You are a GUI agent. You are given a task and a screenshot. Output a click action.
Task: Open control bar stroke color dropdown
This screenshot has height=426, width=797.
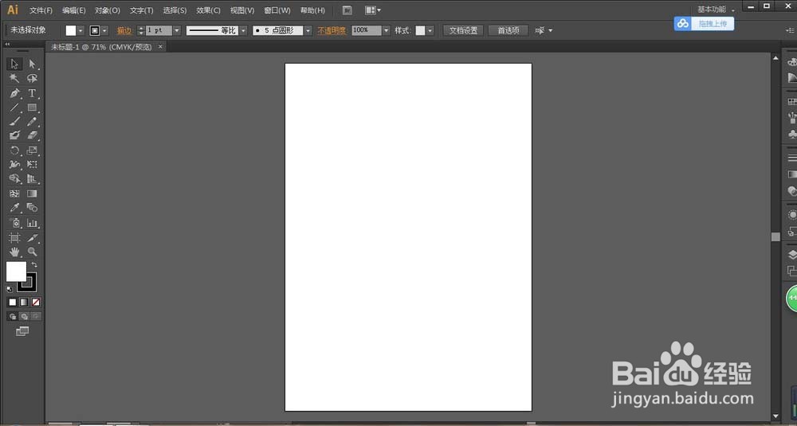(104, 31)
